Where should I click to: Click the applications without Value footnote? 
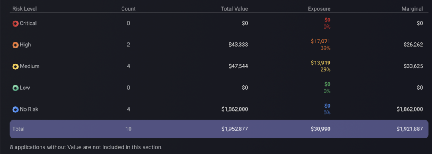click(86, 147)
